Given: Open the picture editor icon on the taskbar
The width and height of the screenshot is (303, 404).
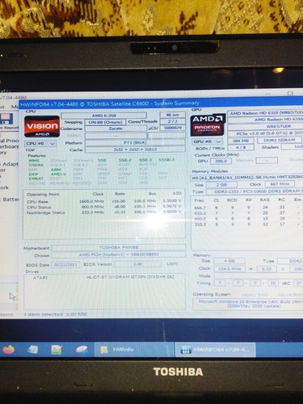Looking at the screenshot, I should [x=57, y=350].
